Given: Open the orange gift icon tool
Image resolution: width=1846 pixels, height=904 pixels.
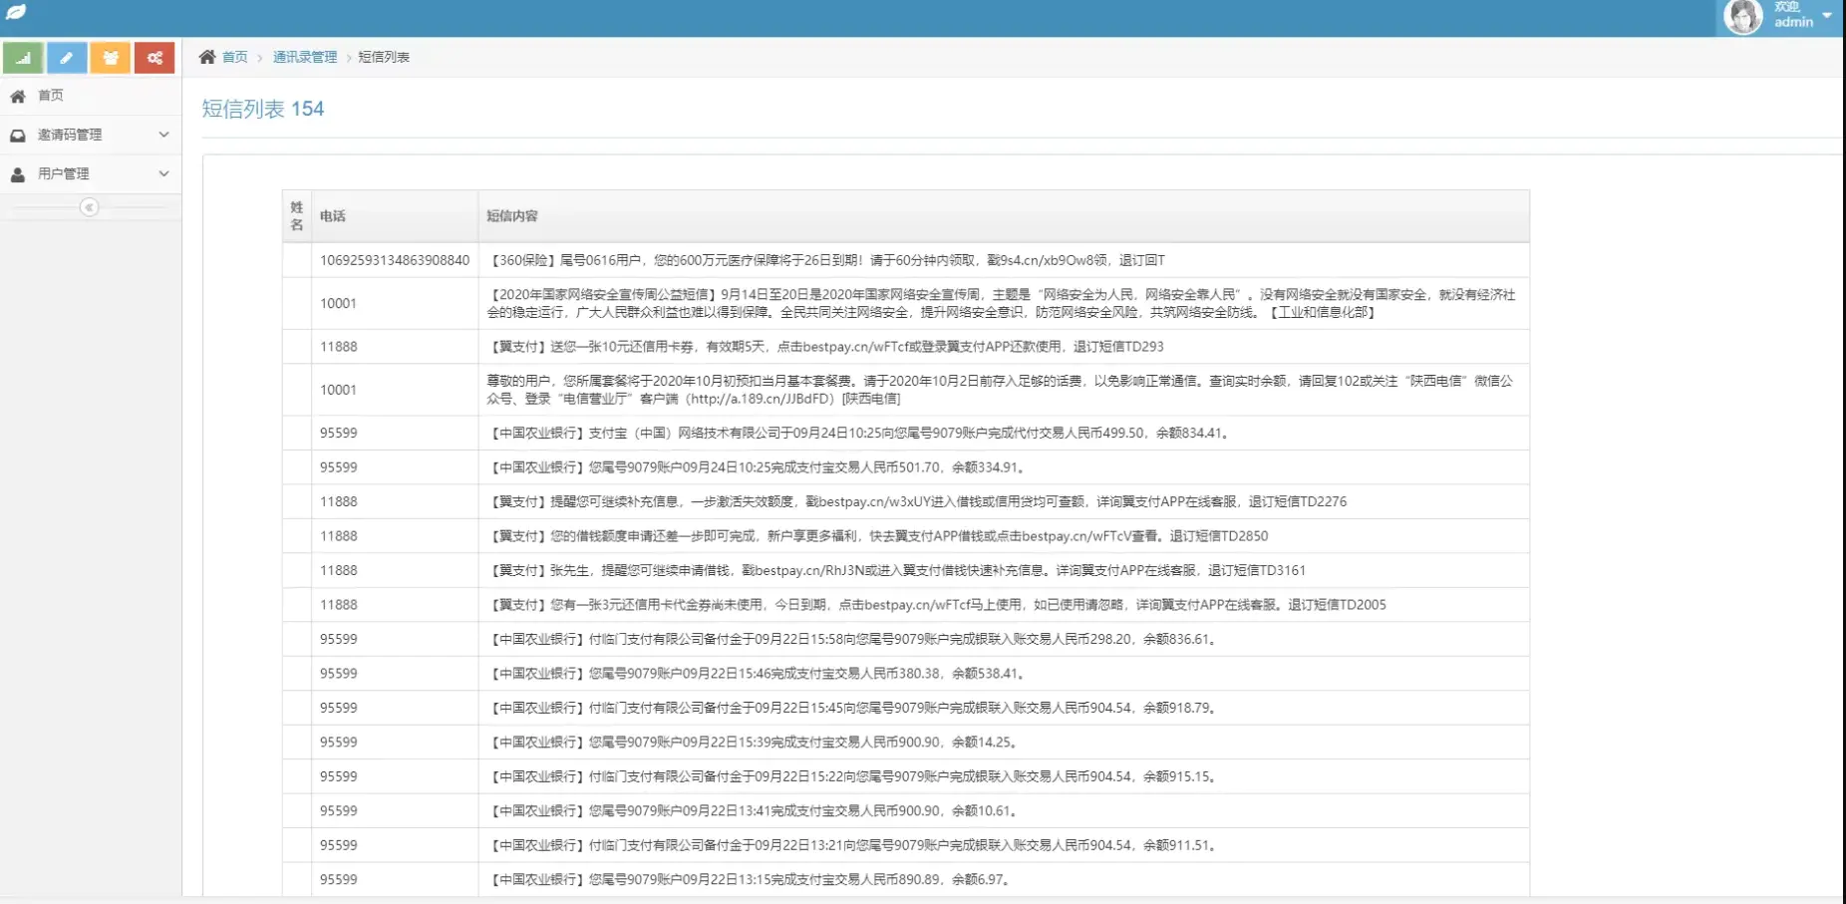Looking at the screenshot, I should (111, 58).
